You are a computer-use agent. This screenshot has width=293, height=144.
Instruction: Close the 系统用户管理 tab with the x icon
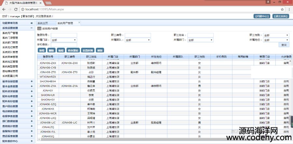pos(79,23)
